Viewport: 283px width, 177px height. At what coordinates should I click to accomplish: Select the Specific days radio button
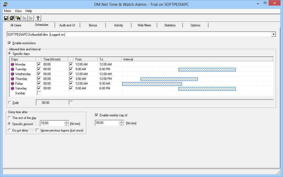tap(10, 53)
